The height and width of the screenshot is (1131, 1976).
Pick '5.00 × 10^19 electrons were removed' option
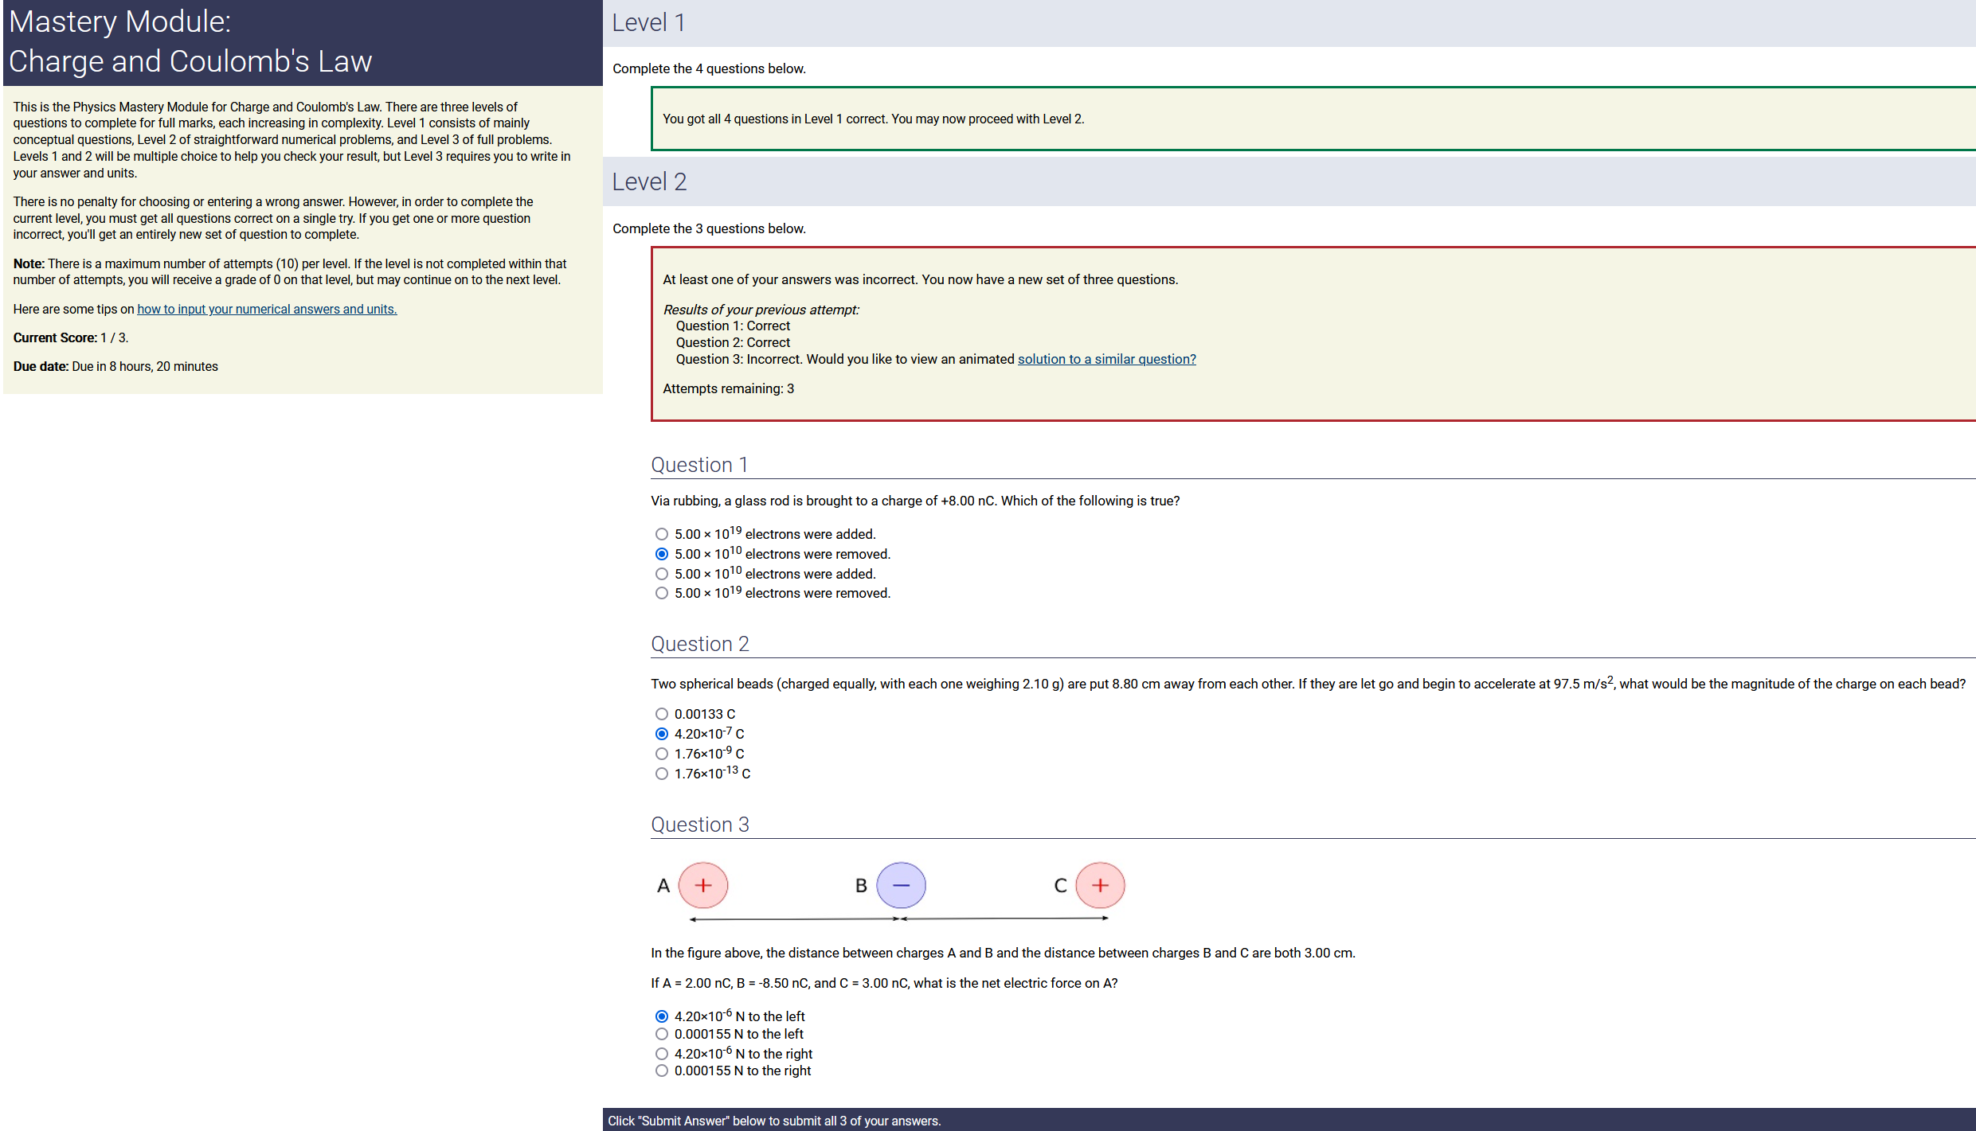pos(661,593)
